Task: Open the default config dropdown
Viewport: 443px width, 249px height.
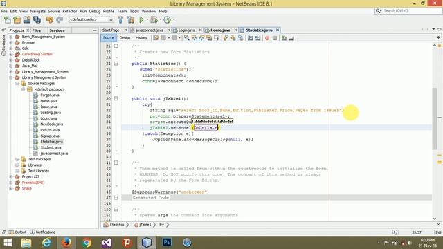Action: point(91,20)
